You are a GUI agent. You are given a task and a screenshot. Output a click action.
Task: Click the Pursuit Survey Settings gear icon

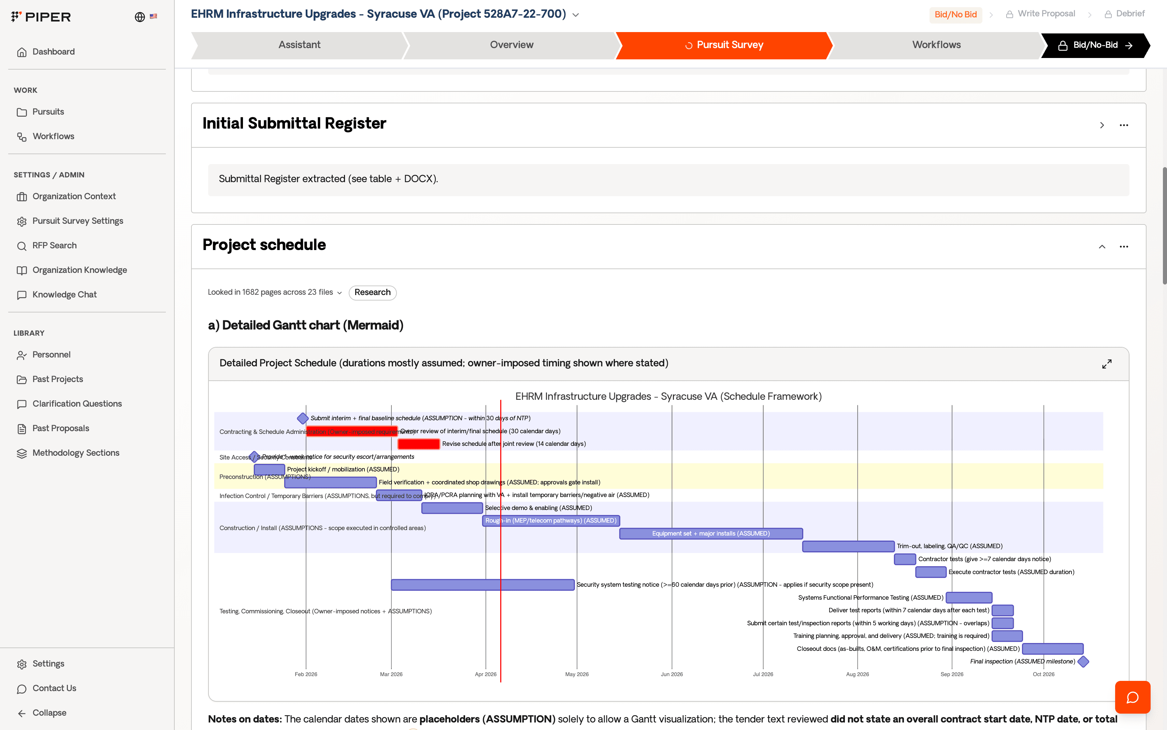click(22, 221)
